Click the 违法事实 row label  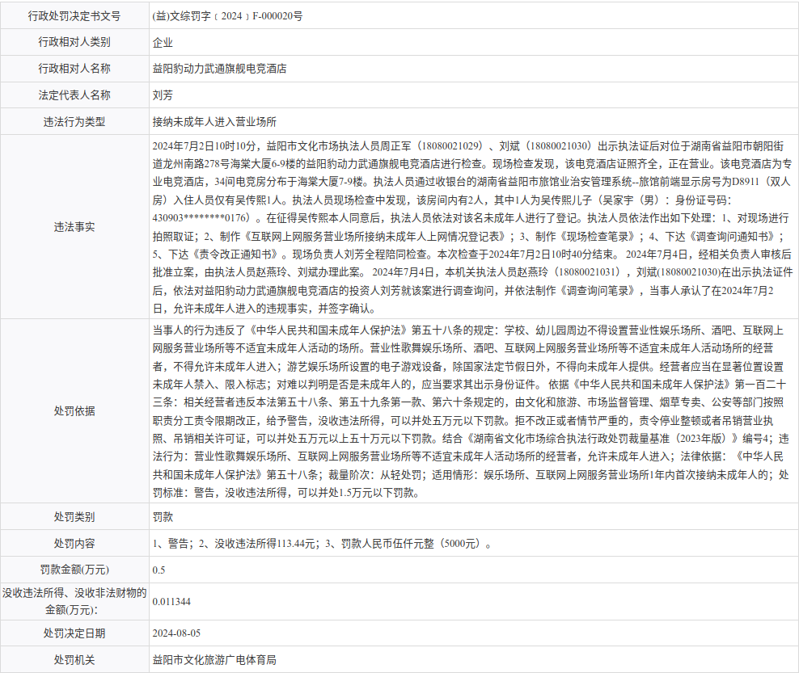[x=74, y=227]
